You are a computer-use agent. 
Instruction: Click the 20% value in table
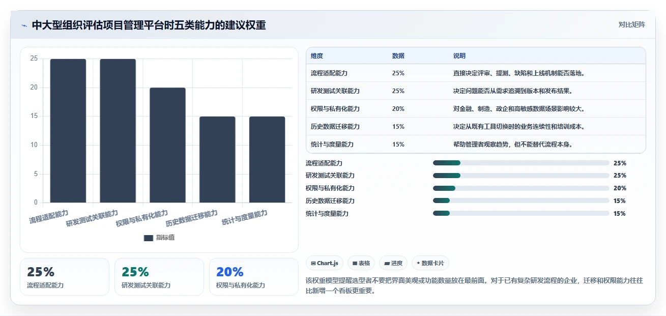(398, 109)
